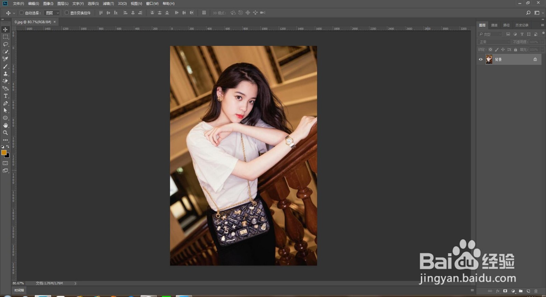Select the 背景 layer thumbnail

(489, 60)
